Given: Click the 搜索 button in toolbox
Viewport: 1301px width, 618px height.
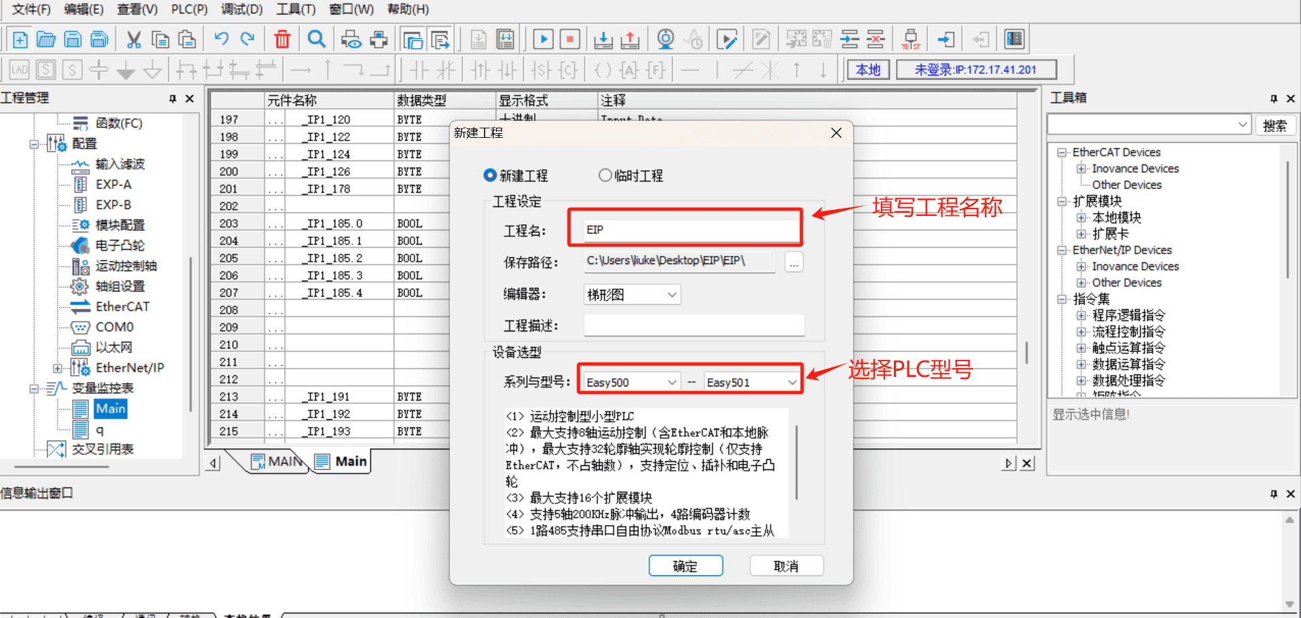Looking at the screenshot, I should [x=1274, y=126].
